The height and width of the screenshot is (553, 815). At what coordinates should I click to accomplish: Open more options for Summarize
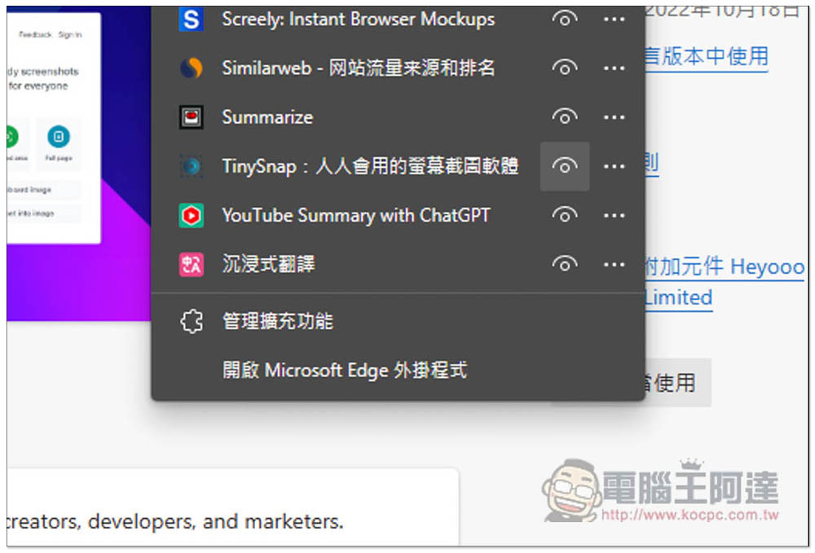tap(614, 116)
